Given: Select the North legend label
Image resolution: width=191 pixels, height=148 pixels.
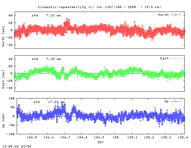Looking at the screenshot, I should point(163,15).
